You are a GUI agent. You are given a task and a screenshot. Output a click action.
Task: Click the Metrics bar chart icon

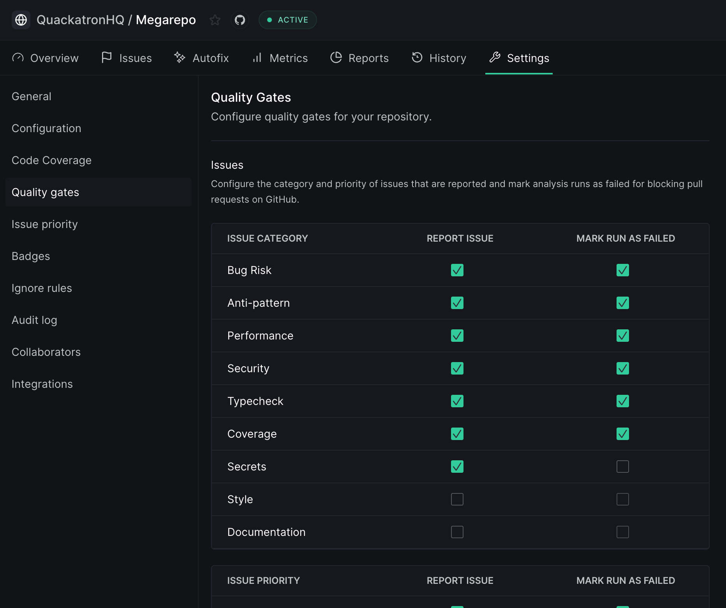(x=257, y=58)
